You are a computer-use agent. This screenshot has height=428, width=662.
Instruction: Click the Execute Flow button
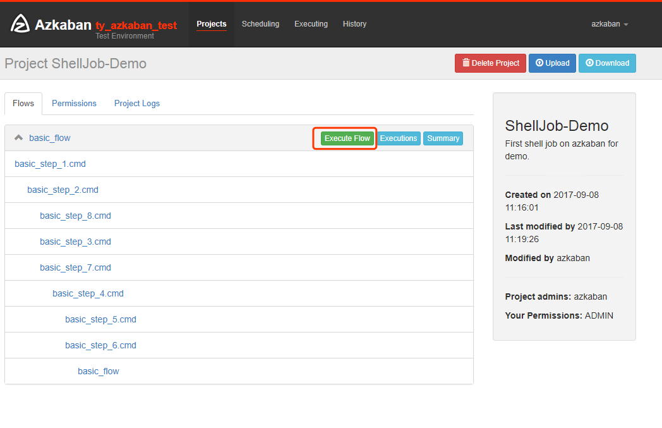347,138
